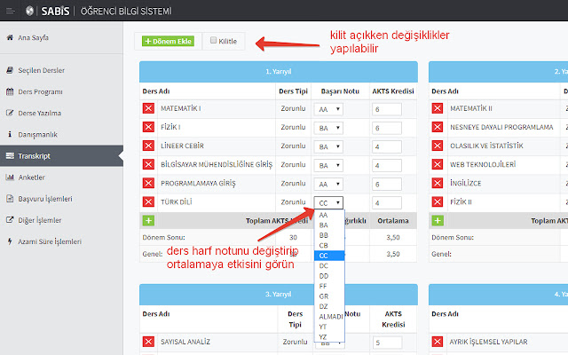This screenshot has height=355, width=568.
Task: Choose YT in grade list
Action: coord(329,327)
